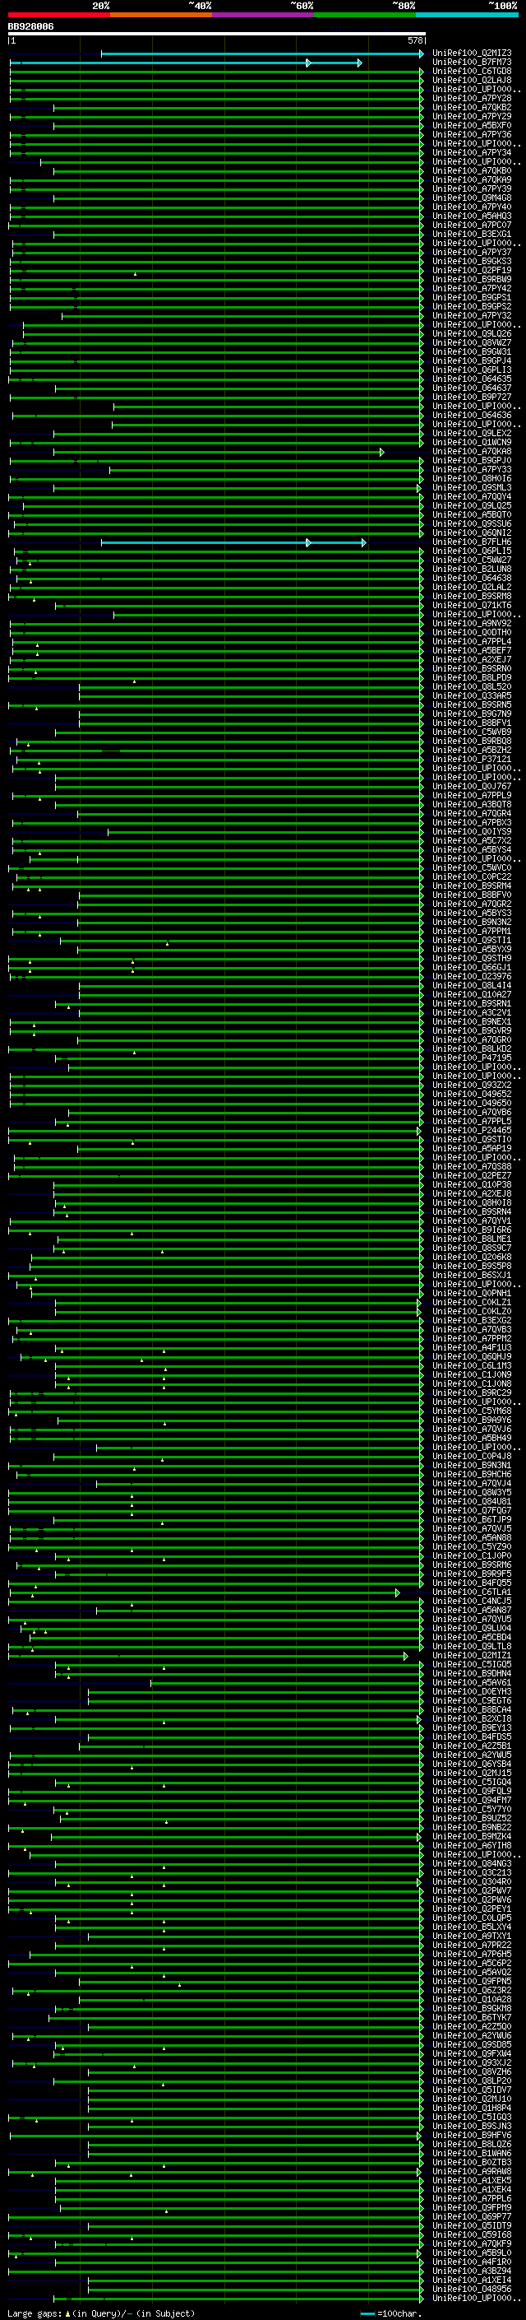Screen dimensions: 526x2320
Task: Select the UniRef100_Q1WCN9 label
Action: (x=472, y=443)
